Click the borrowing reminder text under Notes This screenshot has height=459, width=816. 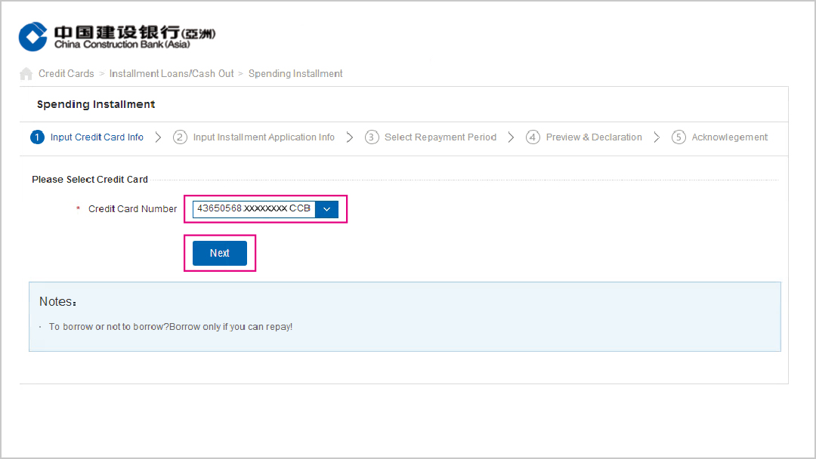[x=171, y=327]
